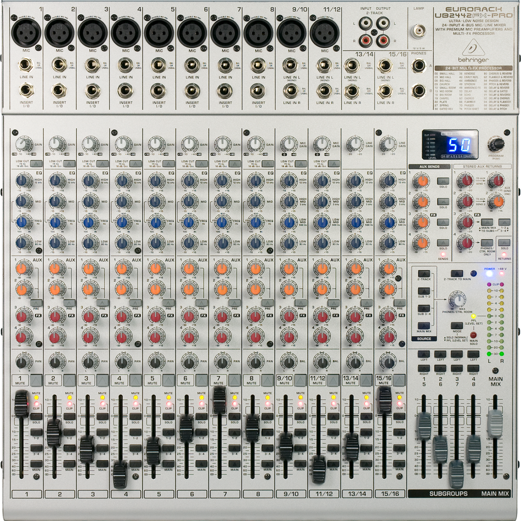Click channel 2 blue FREQ knob
521x521 pixels.
55,222
